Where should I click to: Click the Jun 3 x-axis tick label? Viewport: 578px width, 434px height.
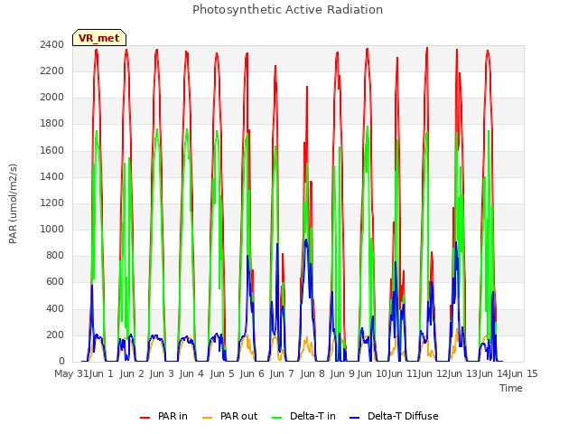coord(162,373)
